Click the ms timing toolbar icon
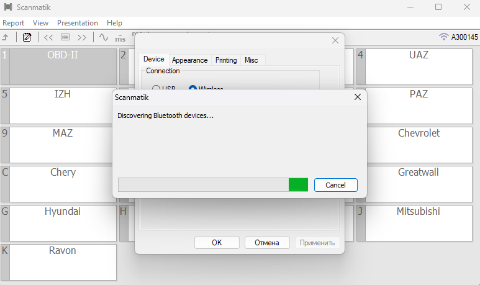Screen dimensions: 480x285 point(120,38)
